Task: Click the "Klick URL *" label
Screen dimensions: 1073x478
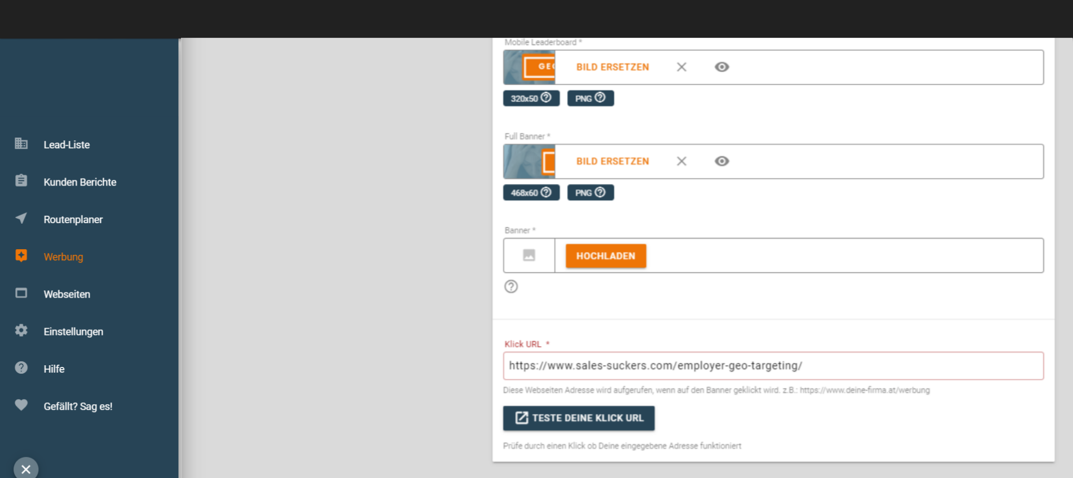Action: (x=526, y=344)
